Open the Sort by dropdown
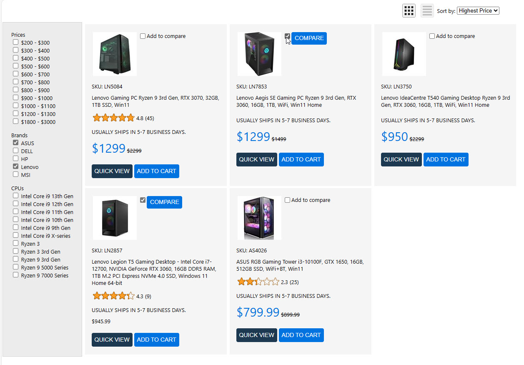The image size is (524, 365). tap(478, 11)
